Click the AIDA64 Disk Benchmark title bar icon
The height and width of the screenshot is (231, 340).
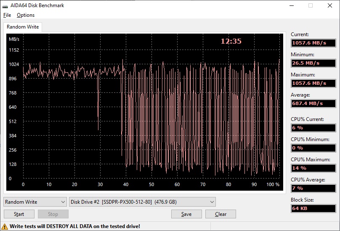pos(5,6)
